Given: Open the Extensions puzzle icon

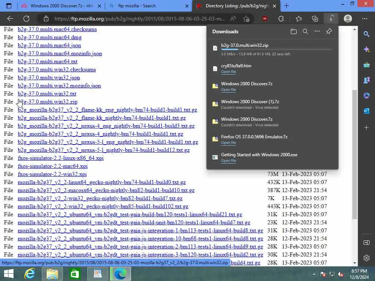Looking at the screenshot, I should (281, 19).
